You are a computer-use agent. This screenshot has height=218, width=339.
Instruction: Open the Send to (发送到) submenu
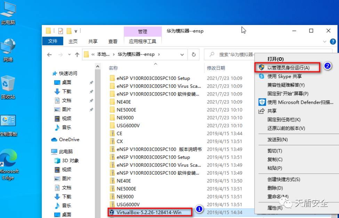coord(277,140)
